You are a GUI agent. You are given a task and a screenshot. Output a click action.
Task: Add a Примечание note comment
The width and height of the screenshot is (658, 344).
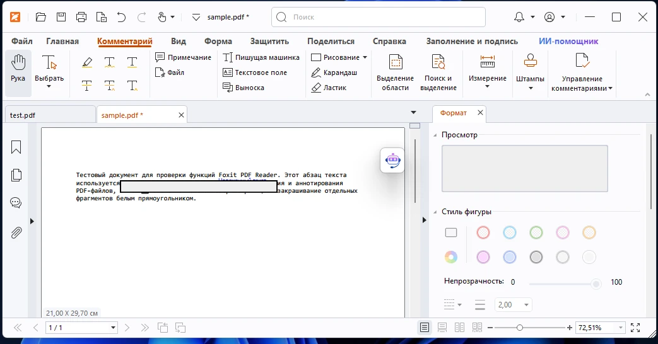pos(183,57)
